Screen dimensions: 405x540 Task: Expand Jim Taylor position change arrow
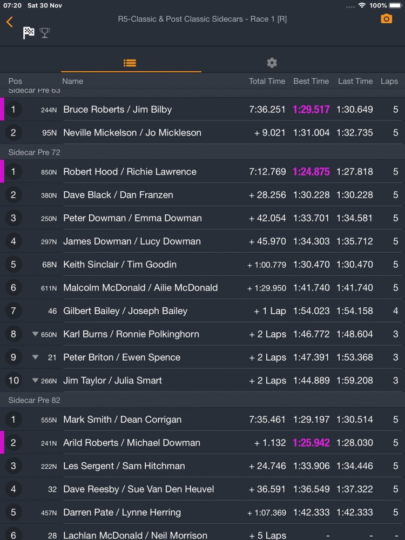pos(35,380)
